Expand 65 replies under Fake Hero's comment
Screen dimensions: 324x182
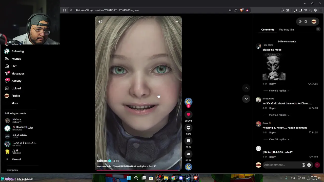(279, 90)
